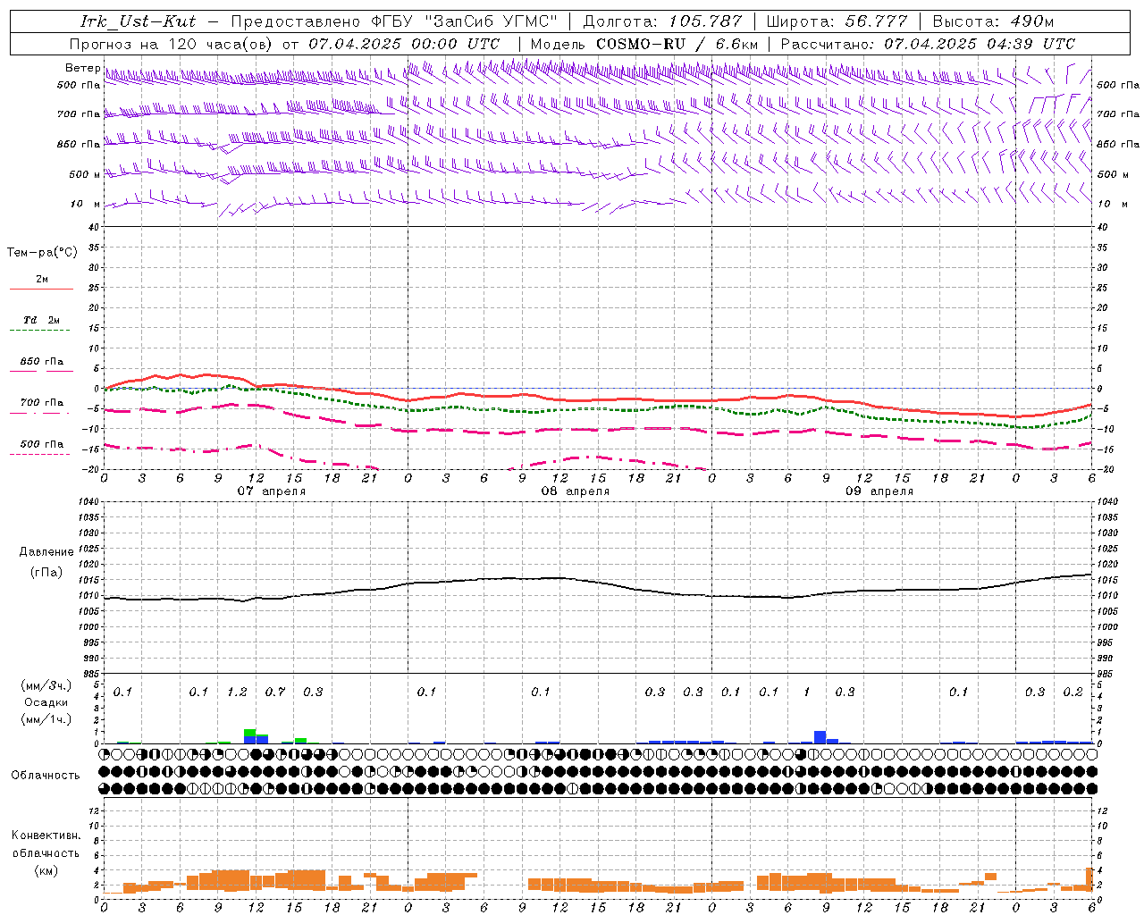Click the '500 гПа' temperature legend entry
Image resolution: width=1144 pixels, height=915 pixels.
(42, 443)
